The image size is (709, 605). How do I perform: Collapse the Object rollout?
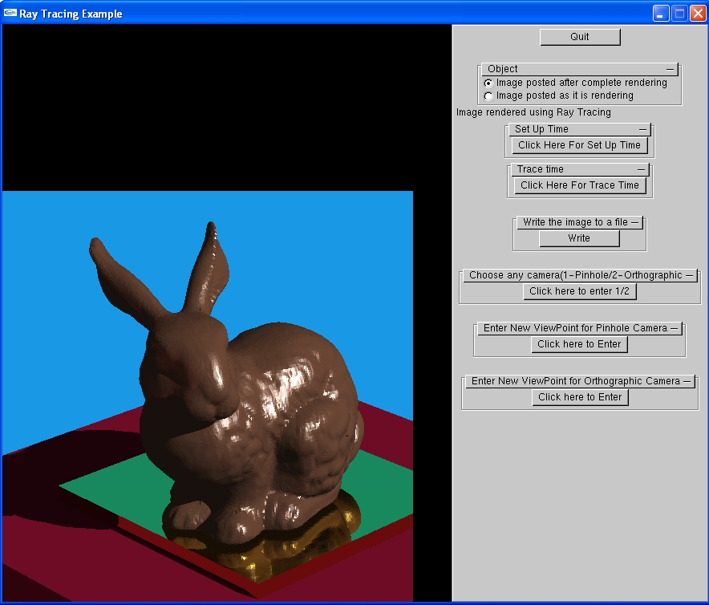(x=580, y=69)
